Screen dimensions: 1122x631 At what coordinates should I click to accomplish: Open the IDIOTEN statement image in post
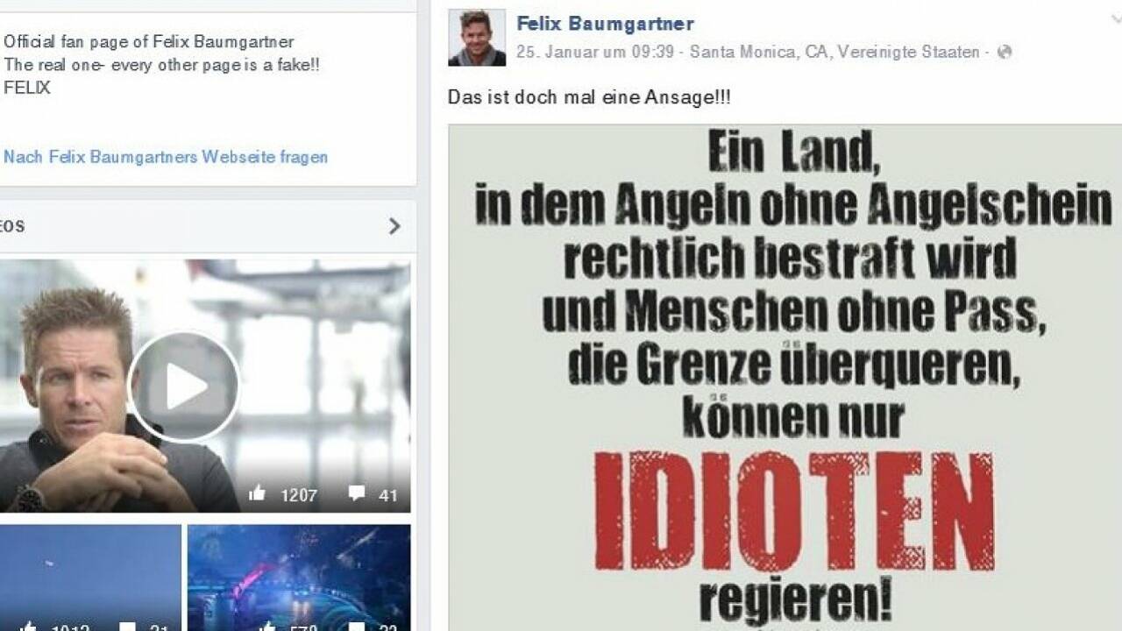[x=785, y=378]
